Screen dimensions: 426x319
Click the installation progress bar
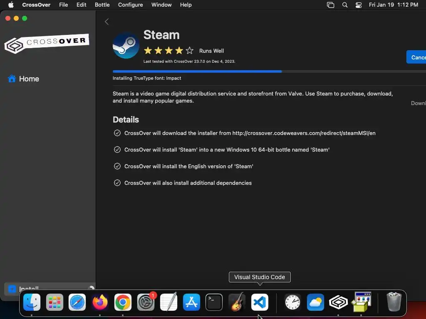tap(269, 71)
